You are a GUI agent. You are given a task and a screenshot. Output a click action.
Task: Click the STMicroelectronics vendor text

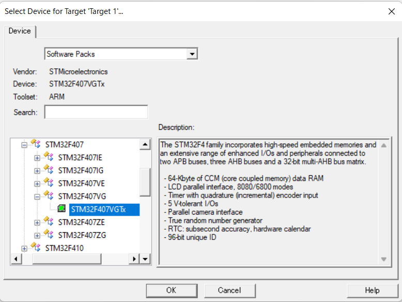(x=79, y=71)
